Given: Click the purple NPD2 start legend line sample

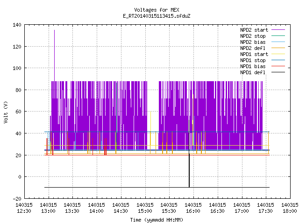Looking at the screenshot, I should point(278,30).
